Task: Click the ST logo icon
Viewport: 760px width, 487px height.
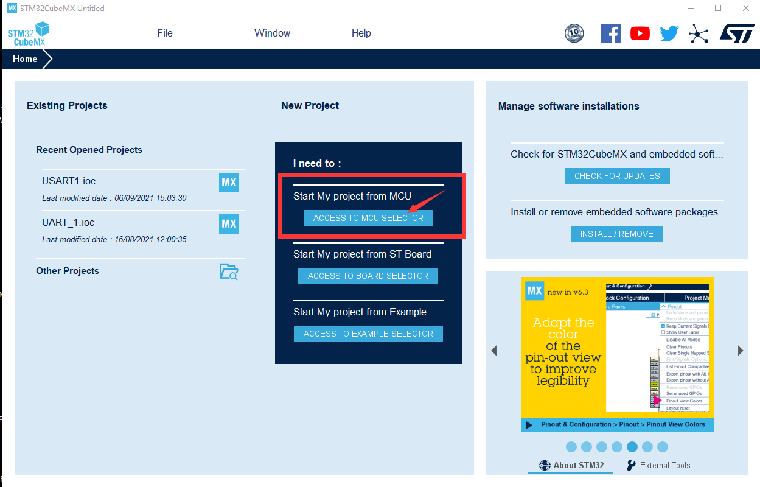Action: (x=737, y=33)
